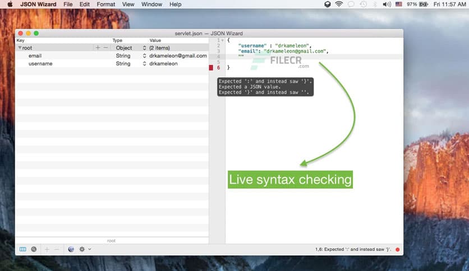
Task: Click the plus icon in root row
Action: 98,48
